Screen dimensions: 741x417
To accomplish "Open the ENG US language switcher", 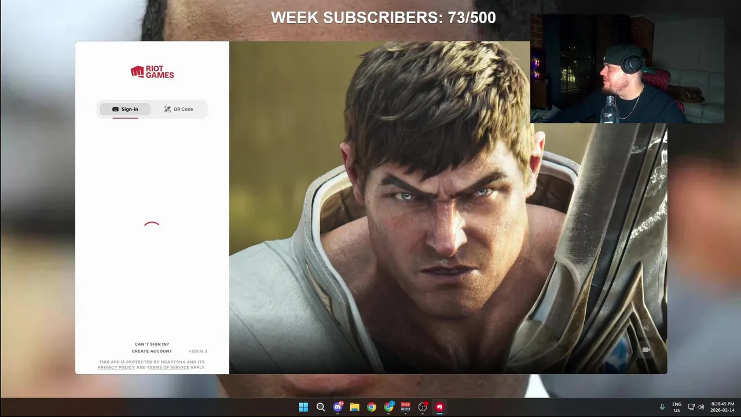I will [677, 407].
